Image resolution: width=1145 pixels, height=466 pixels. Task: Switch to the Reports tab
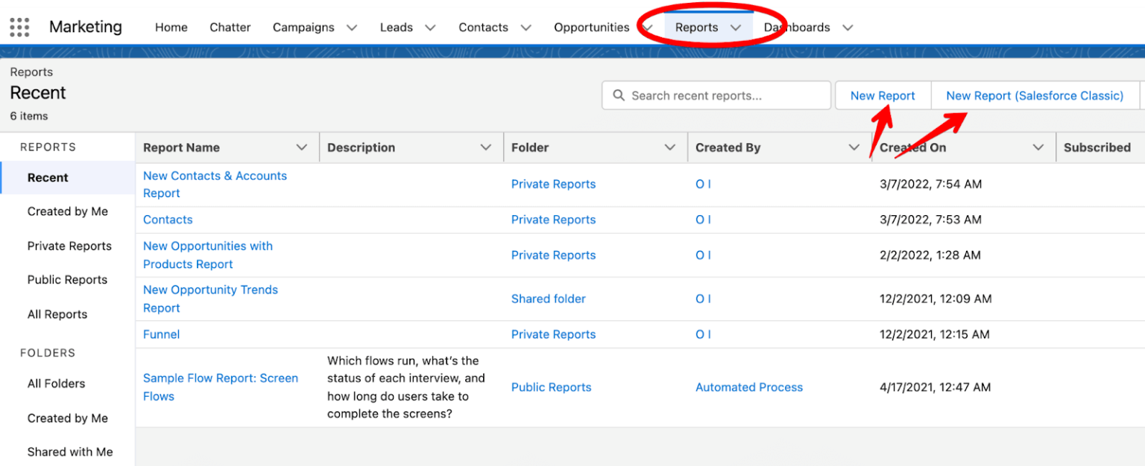pos(697,27)
